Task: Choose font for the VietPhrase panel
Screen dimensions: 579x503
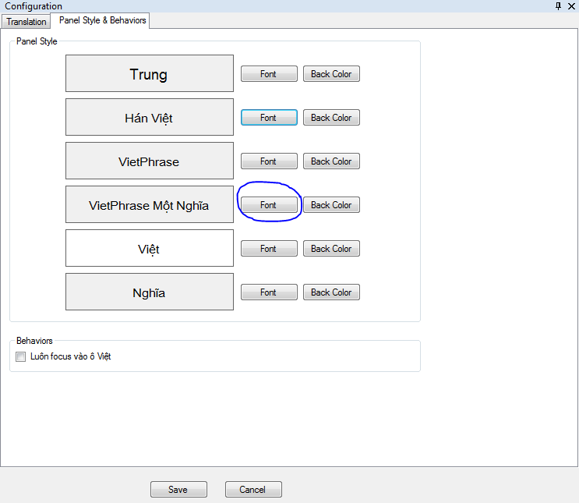Action: (269, 161)
